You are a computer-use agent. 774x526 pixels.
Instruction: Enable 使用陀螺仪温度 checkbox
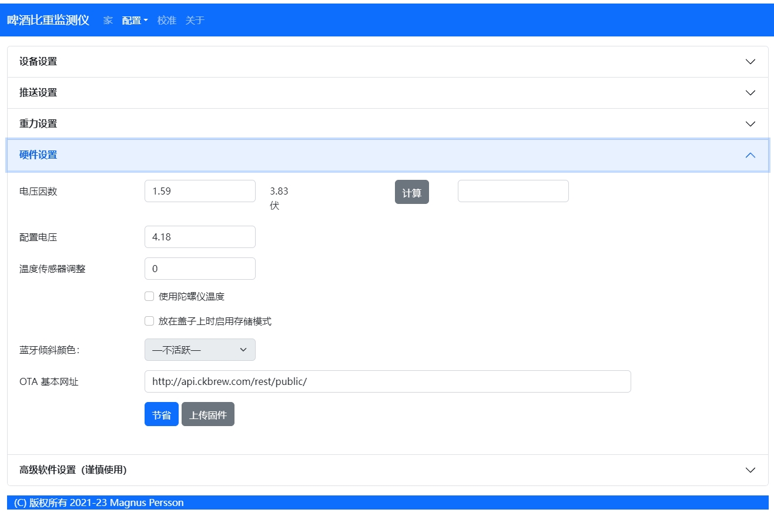click(x=149, y=297)
